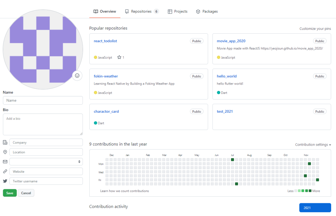Screen dimensions: 336x216
Task: Click the company building icon
Action: point(5,142)
